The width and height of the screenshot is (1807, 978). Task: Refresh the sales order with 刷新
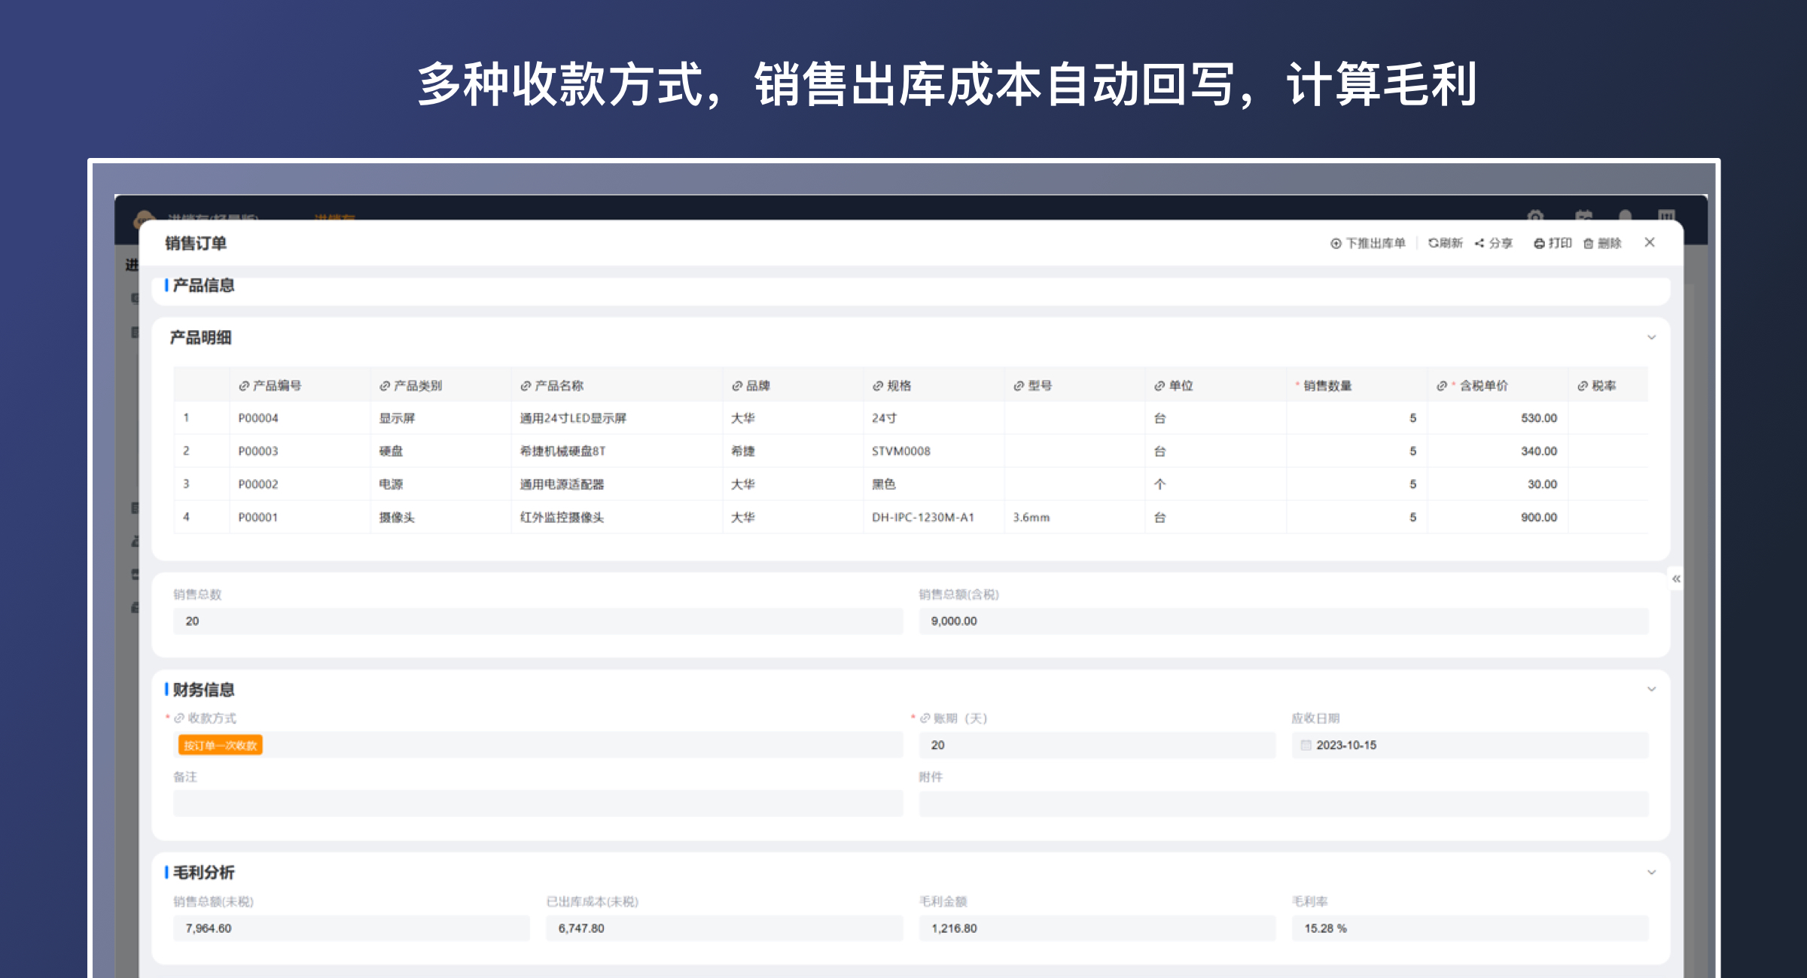point(1445,243)
